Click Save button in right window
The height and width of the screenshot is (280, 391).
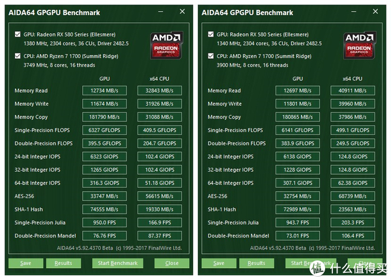click(x=219, y=263)
